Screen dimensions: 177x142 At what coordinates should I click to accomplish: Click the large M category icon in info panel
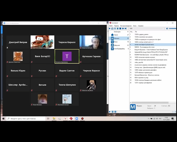(133, 107)
